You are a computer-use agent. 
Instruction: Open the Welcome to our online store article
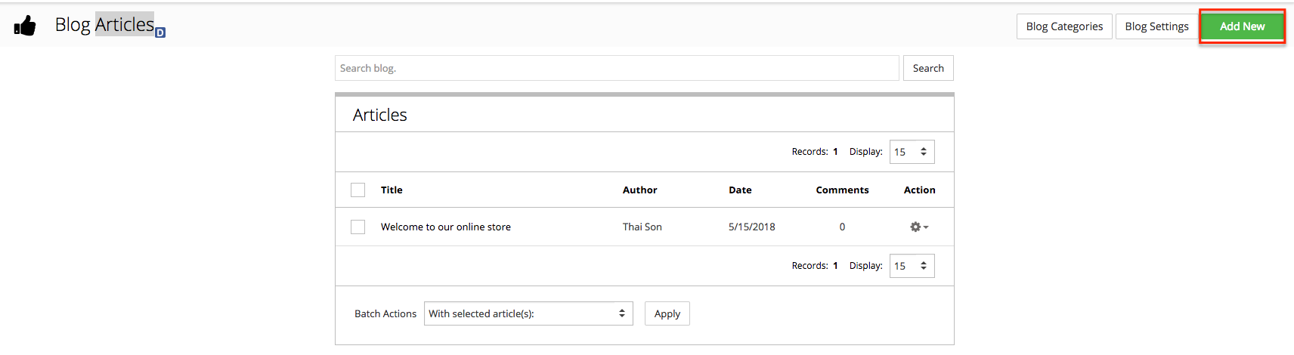point(446,227)
